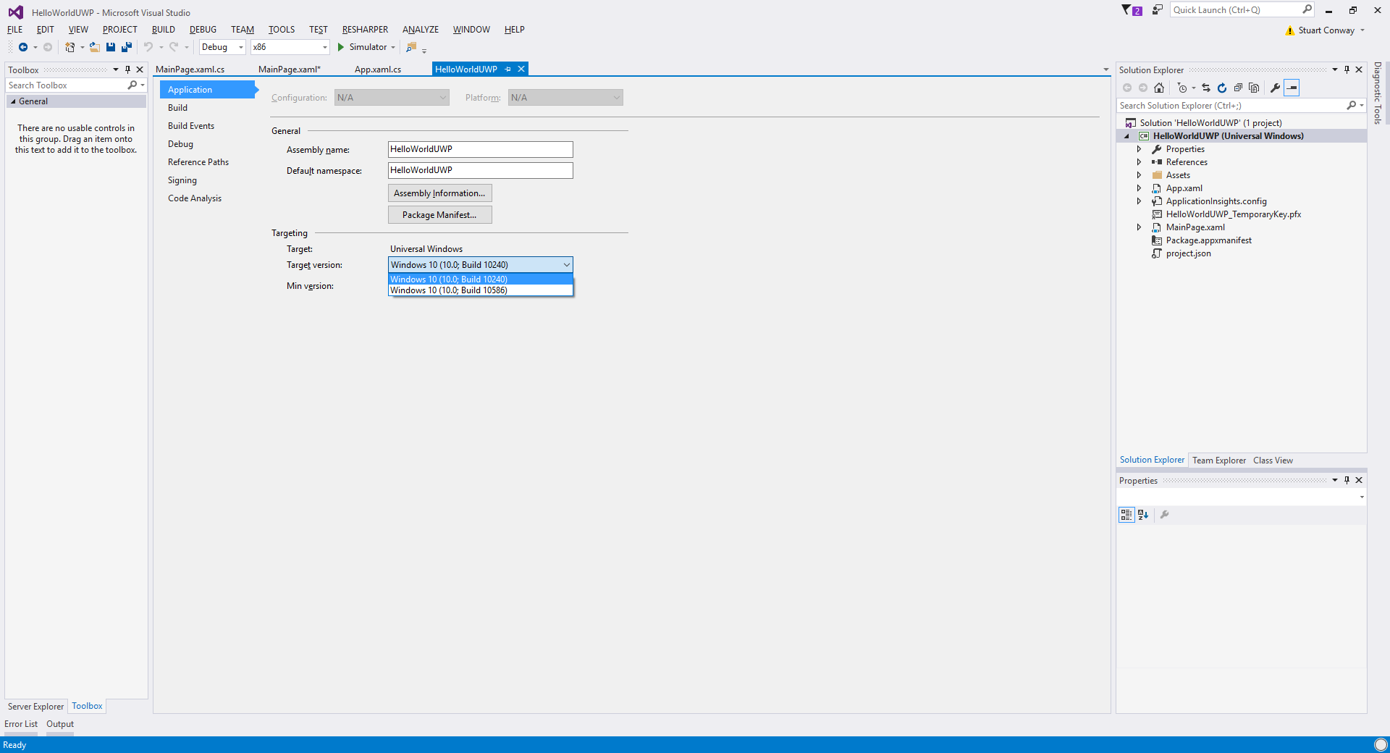1390x753 pixels.
Task: Open the Output panel
Action: (60, 724)
